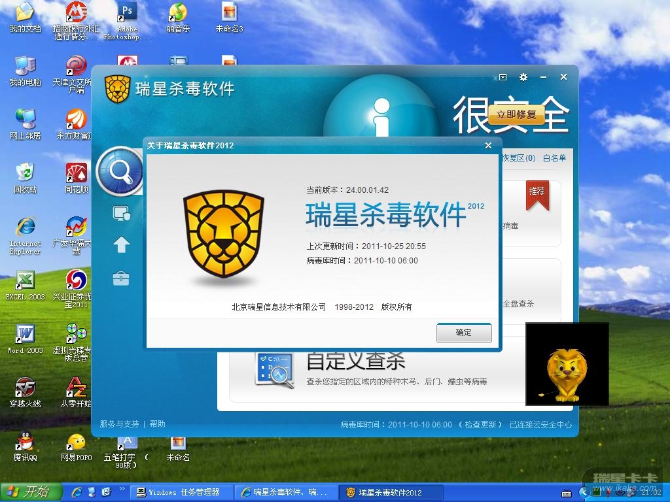Switch to 瑞星杀毒软件2012 taskbar button

390,493
